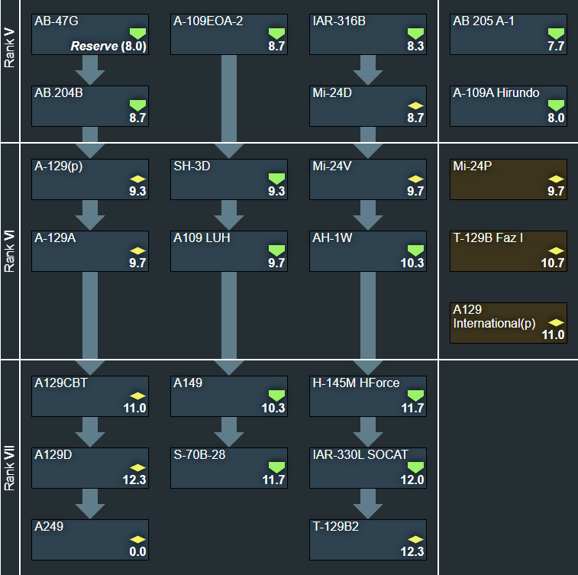Click the Rank V row label
This screenshot has width=578, height=575.
10,49
